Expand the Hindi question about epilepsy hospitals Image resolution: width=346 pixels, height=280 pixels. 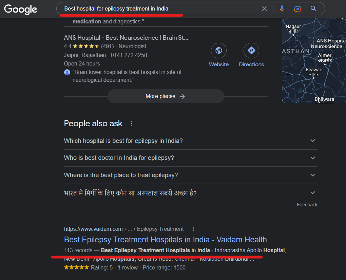191,193
